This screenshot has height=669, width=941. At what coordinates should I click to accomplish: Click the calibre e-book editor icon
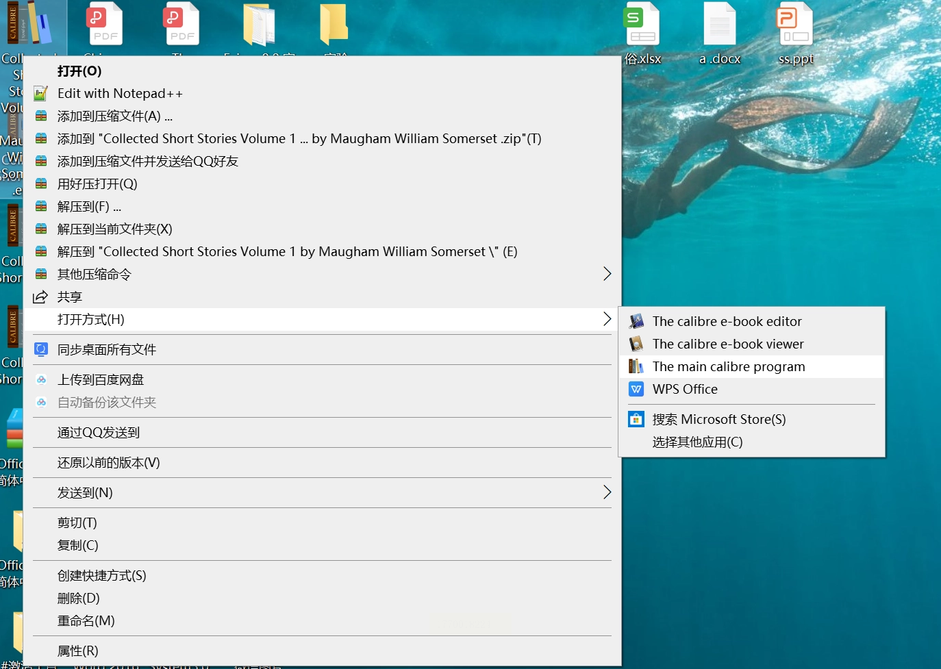636,321
